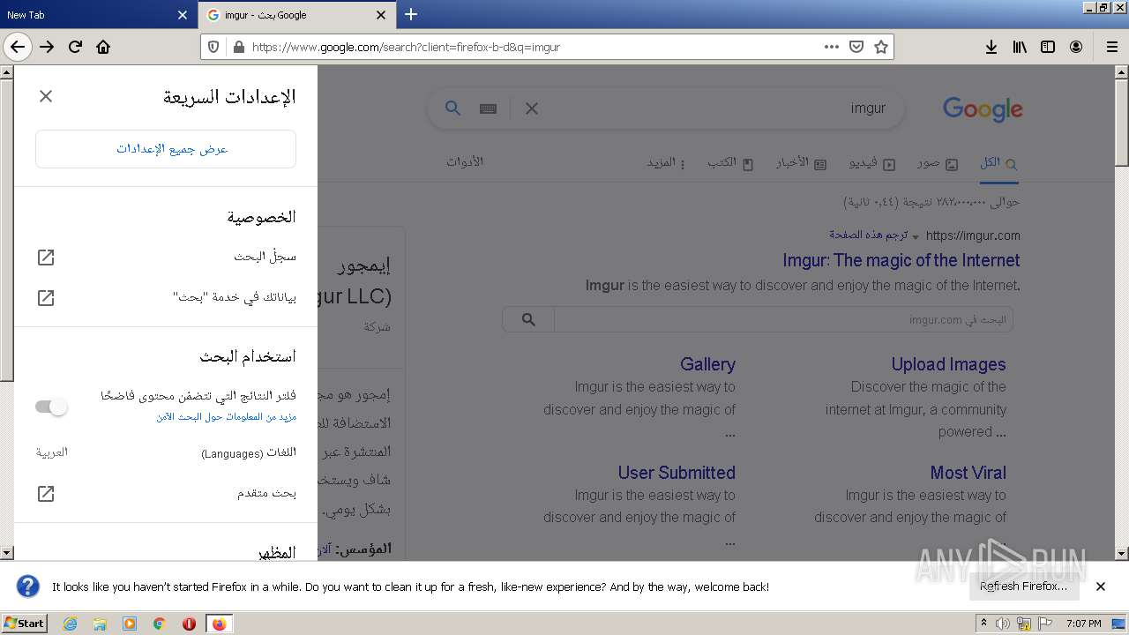Open the Library menu
This screenshot has width=1129, height=635.
pos(1020,47)
